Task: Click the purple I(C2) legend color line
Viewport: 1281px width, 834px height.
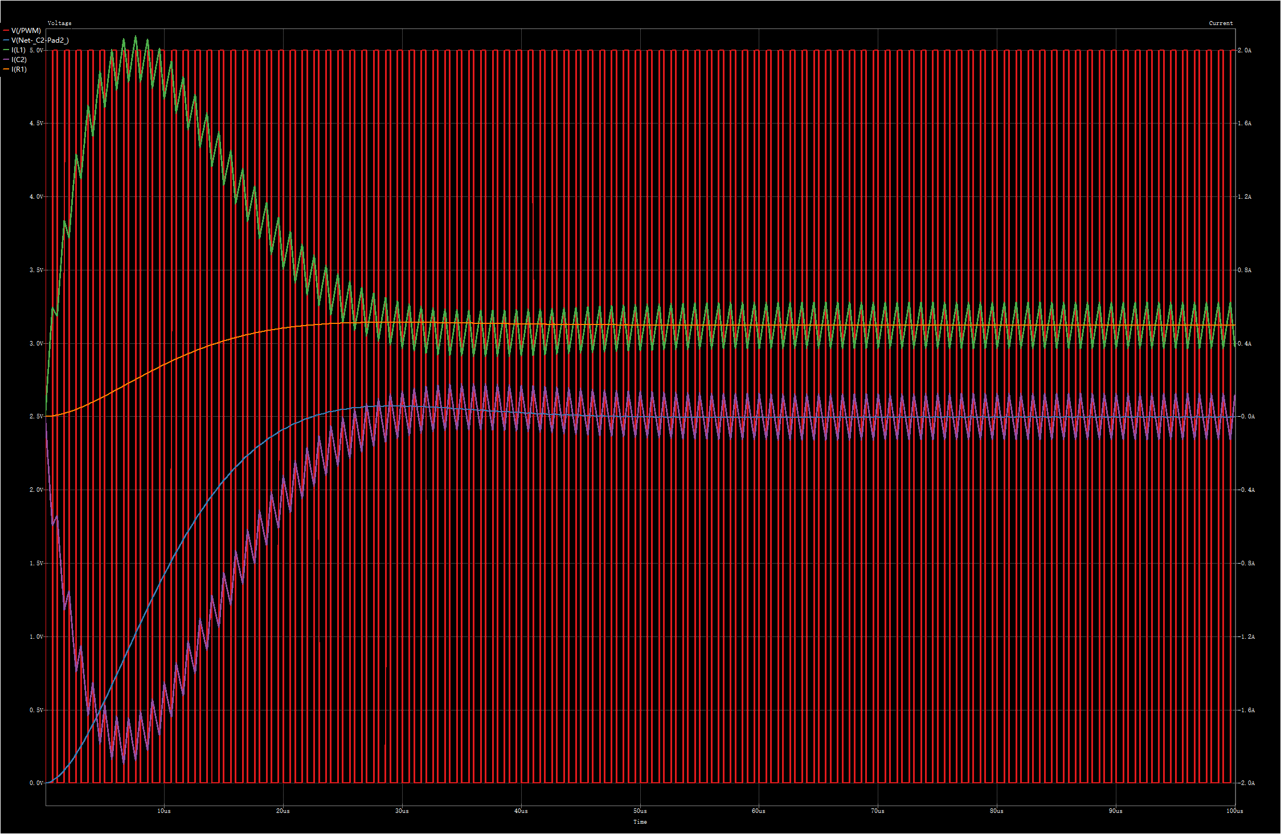Action: pos(6,60)
